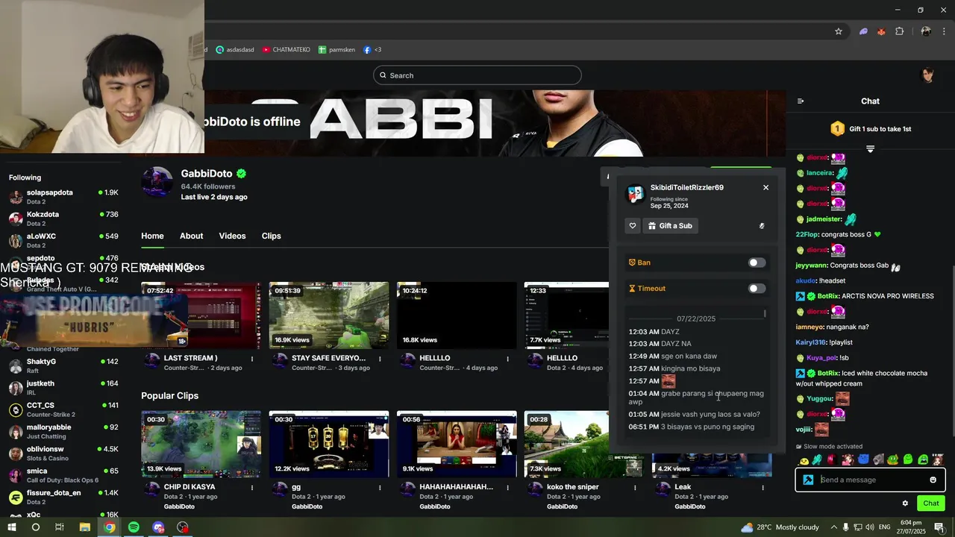The width and height of the screenshot is (955, 537).
Task: Open OBS Studio from the taskbar
Action: point(183,527)
